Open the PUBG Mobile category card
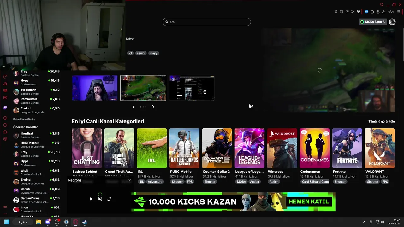 (184, 148)
